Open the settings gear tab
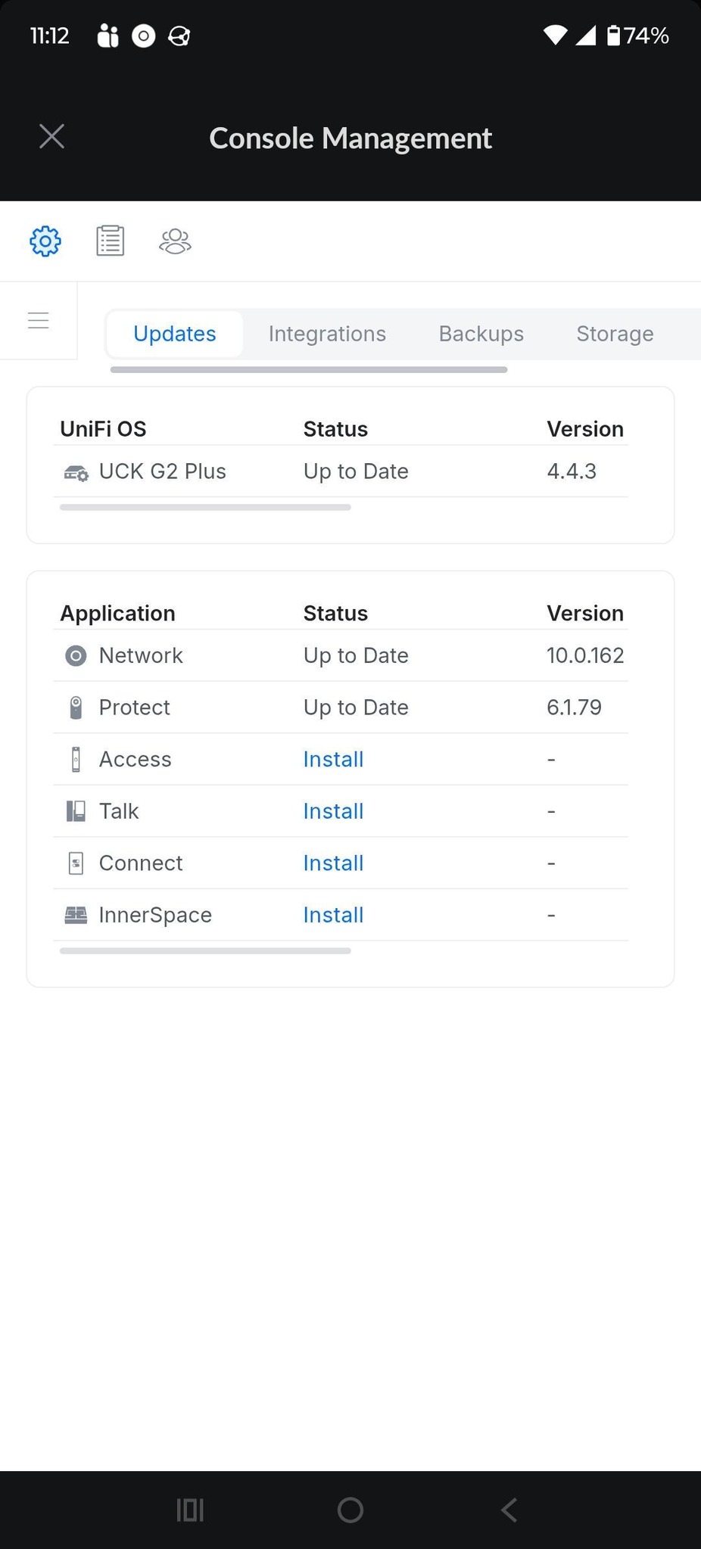 coord(45,241)
